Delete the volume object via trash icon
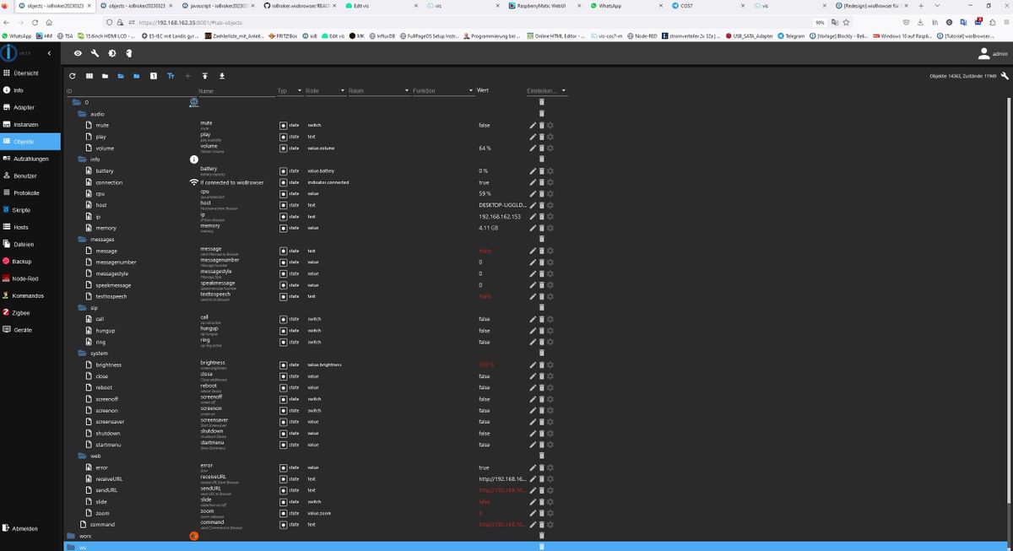This screenshot has width=1013, height=551. pyautogui.click(x=541, y=148)
